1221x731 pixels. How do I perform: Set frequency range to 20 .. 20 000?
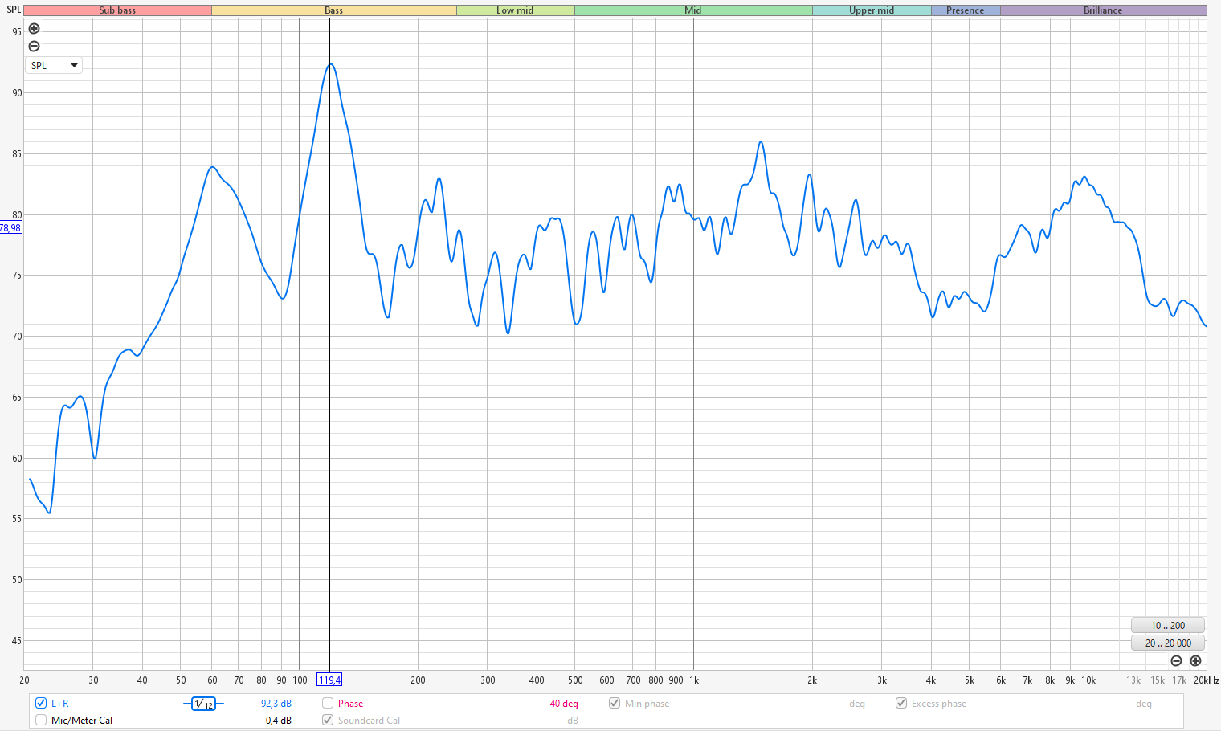pos(1167,643)
